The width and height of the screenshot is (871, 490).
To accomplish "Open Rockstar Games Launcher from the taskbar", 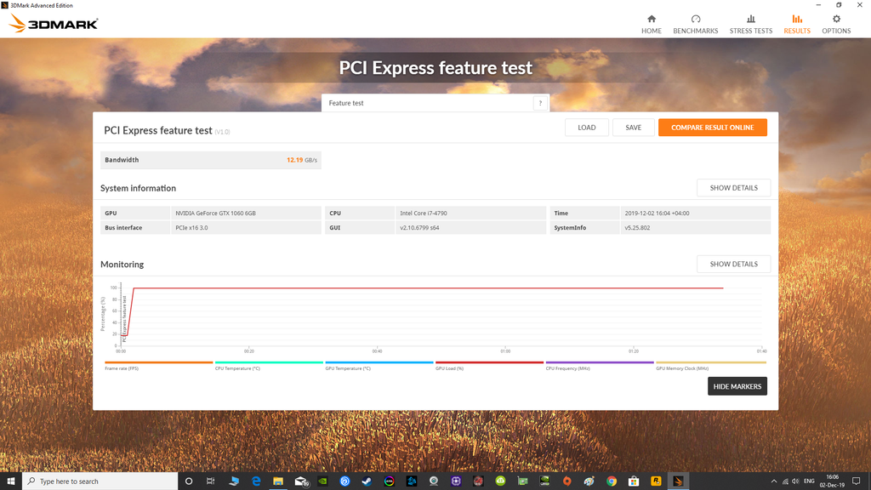I will pos(656,481).
